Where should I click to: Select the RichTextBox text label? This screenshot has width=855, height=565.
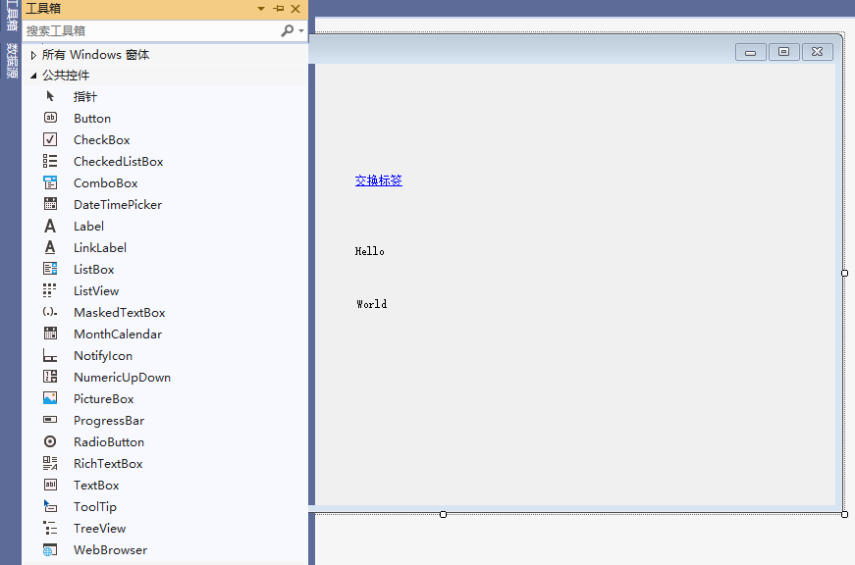(108, 464)
